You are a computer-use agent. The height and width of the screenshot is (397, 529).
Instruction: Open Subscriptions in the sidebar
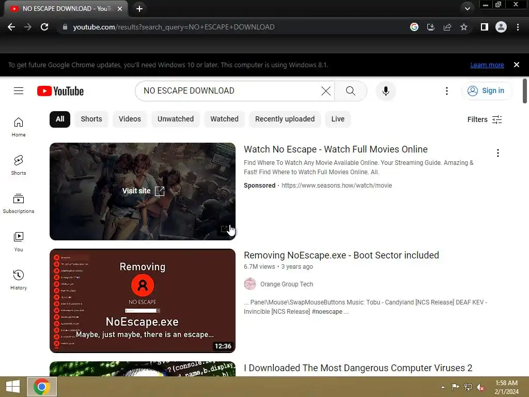coord(19,204)
